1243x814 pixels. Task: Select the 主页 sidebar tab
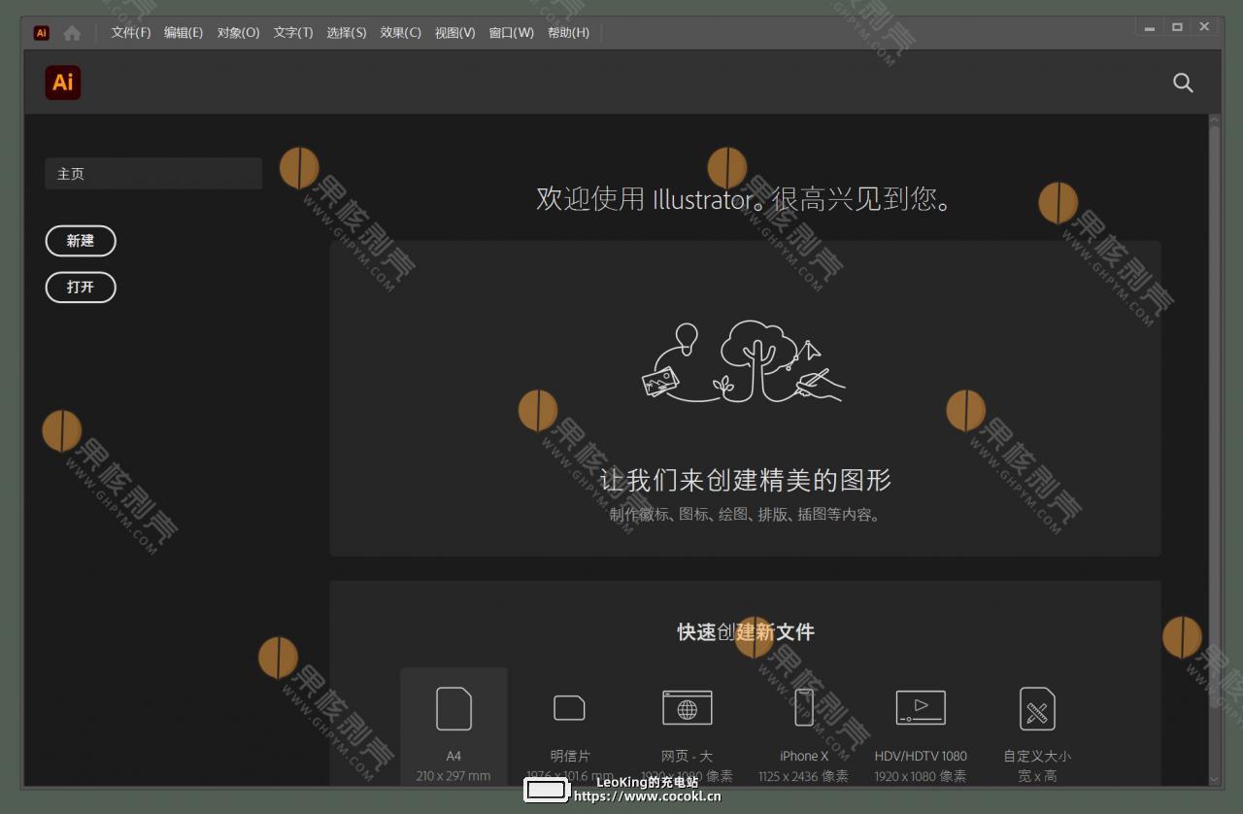[x=153, y=174]
